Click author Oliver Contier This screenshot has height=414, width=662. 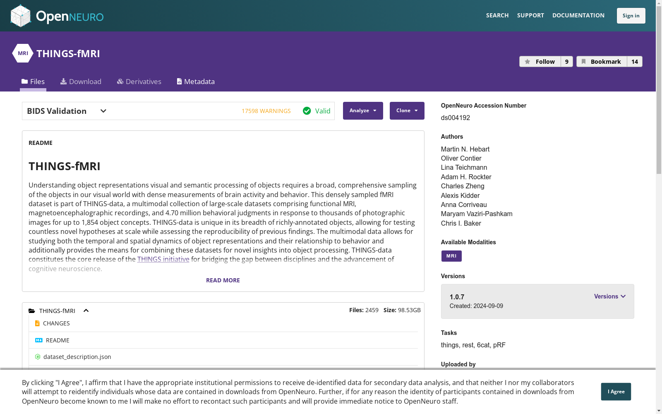pyautogui.click(x=461, y=159)
